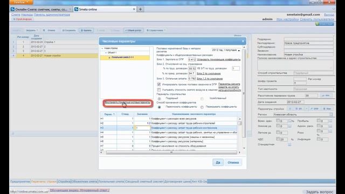Close the Smeta online browser tab
The height and width of the screenshot is (194, 345).
[x=134, y=9]
